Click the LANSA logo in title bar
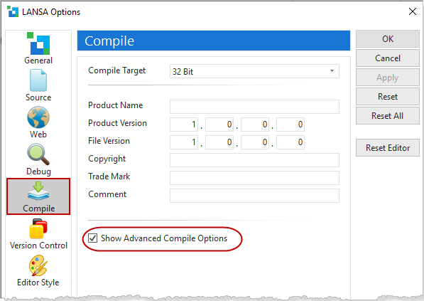Screen dimensions: 424x301 click(13, 11)
